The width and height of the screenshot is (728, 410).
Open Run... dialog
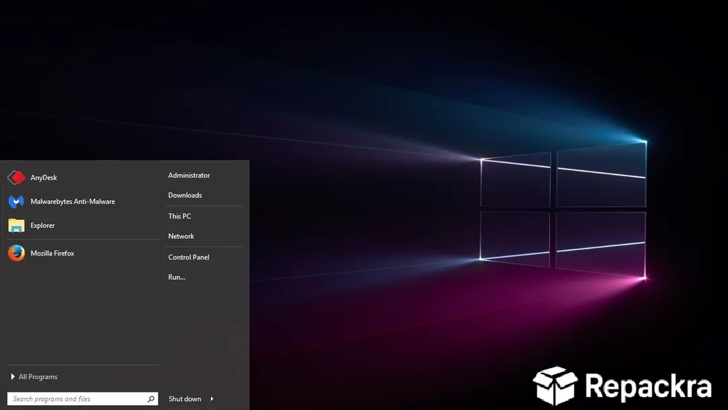[177, 276]
